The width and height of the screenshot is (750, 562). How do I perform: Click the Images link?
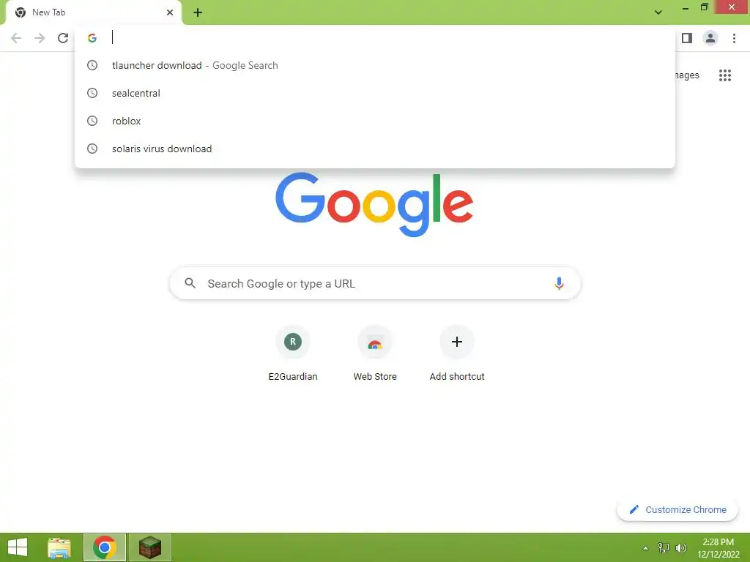point(686,75)
